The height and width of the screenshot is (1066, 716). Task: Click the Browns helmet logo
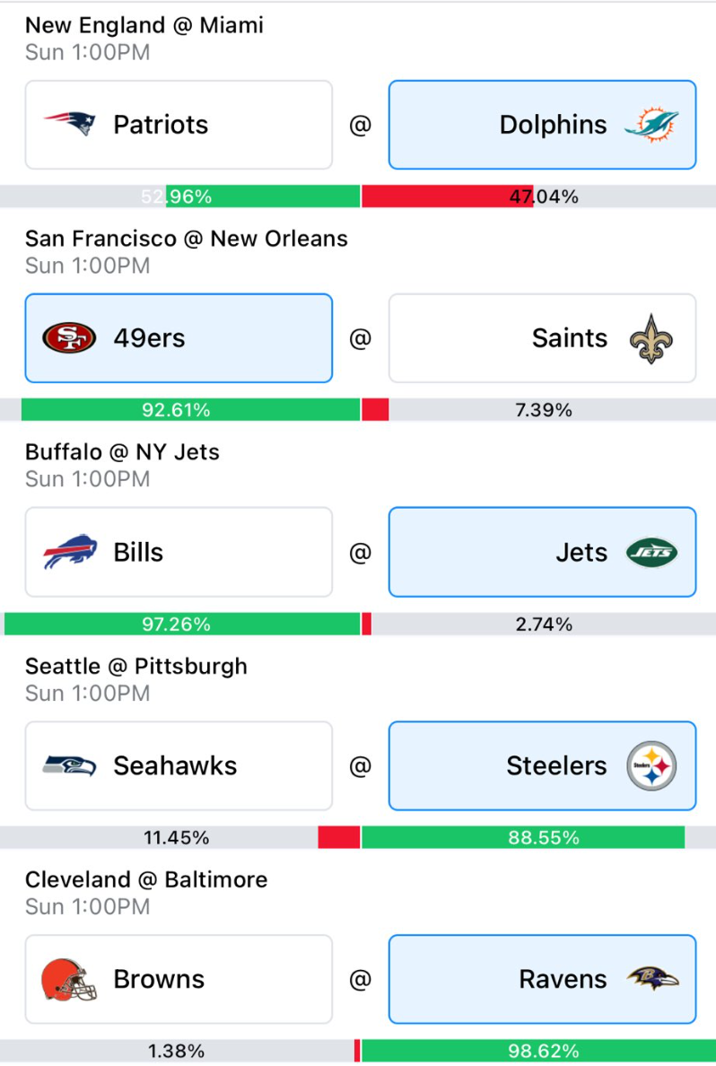click(69, 979)
